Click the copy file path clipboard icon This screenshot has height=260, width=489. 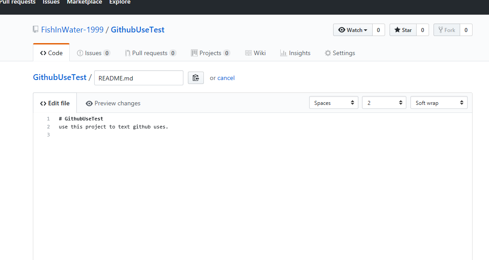click(x=195, y=77)
